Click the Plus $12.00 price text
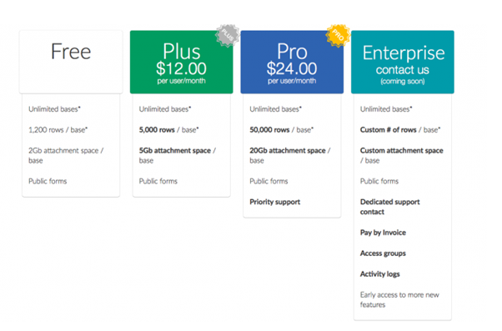This screenshot has height=331, width=502. [x=181, y=68]
